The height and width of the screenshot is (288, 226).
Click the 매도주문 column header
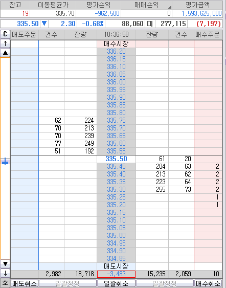pyautogui.click(x=25, y=35)
